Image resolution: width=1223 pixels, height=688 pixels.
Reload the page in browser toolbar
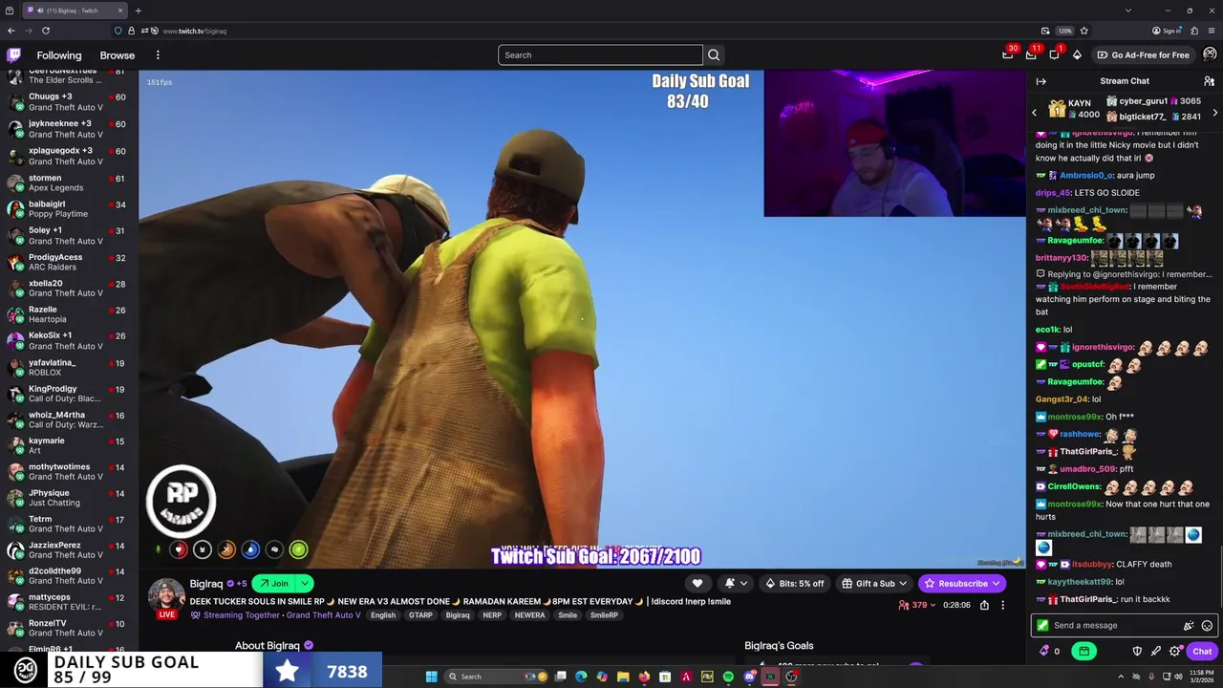coord(45,31)
